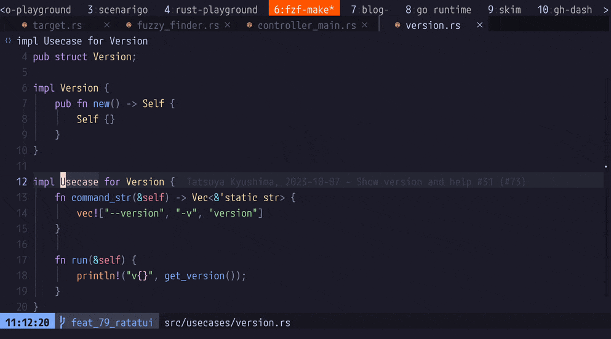611x339 pixels.
Task: Click the 'run' function name on line 17
Action: (x=79, y=260)
